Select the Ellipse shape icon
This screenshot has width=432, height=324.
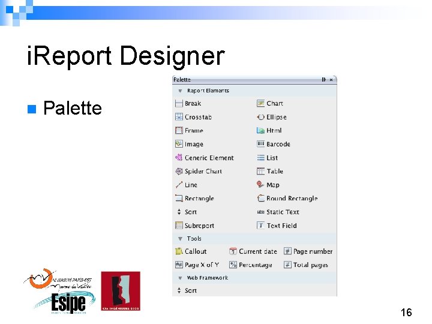260,117
